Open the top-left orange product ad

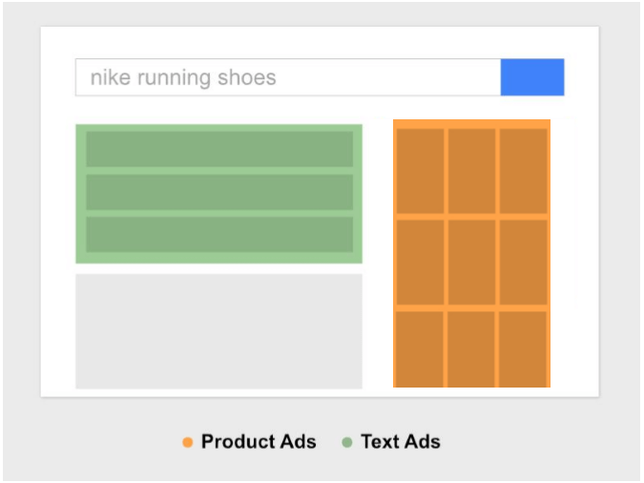(421, 171)
